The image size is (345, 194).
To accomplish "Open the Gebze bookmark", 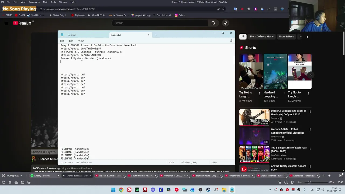I will tap(180, 15).
